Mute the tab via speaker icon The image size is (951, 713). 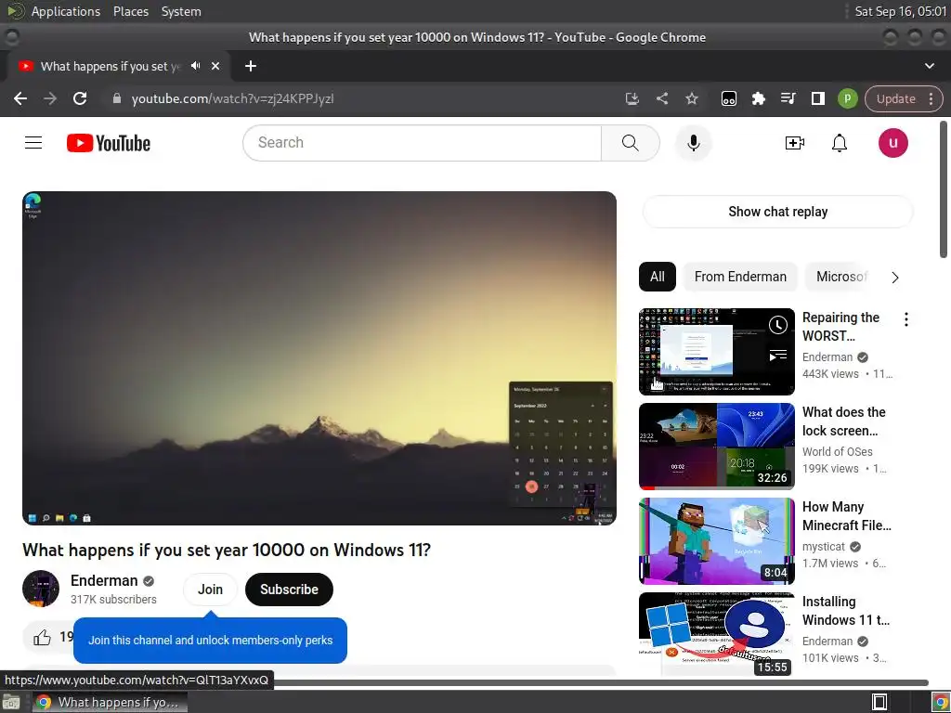(195, 66)
